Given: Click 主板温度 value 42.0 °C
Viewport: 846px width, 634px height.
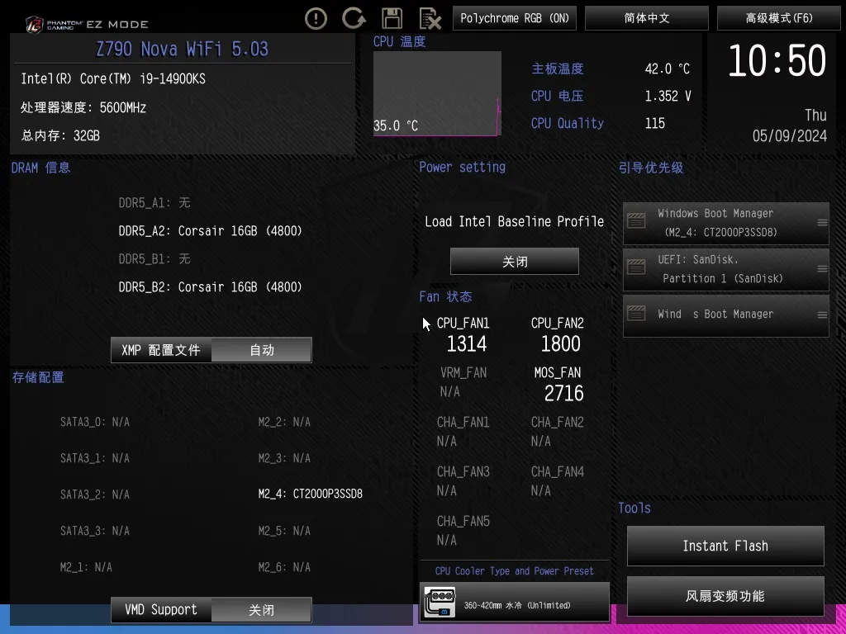Looking at the screenshot, I should pyautogui.click(x=668, y=69).
